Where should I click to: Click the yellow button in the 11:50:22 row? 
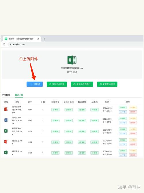point(133,107)
